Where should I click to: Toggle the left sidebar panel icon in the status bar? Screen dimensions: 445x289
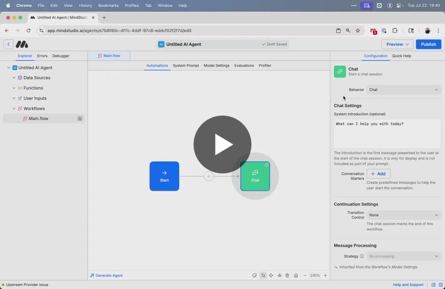coord(433,285)
